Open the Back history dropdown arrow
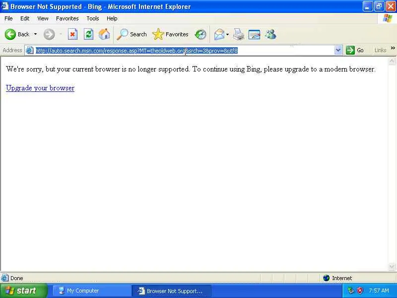 tap(35, 34)
